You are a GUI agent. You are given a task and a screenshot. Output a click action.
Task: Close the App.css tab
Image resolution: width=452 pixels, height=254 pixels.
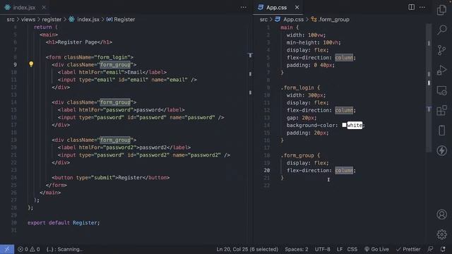coord(297,8)
